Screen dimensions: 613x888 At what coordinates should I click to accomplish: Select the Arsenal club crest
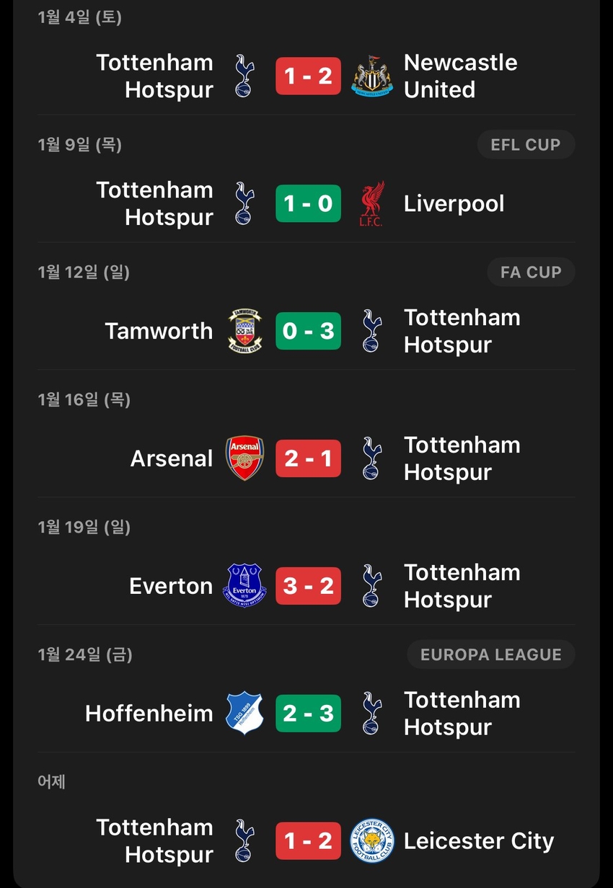pyautogui.click(x=245, y=458)
